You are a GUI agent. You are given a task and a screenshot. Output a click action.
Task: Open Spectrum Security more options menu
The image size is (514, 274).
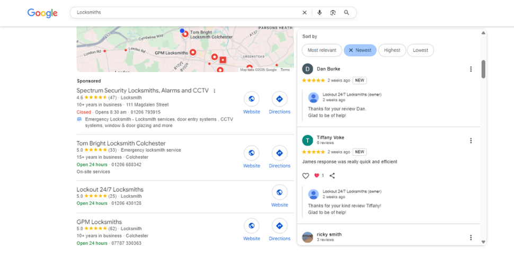click(215, 91)
